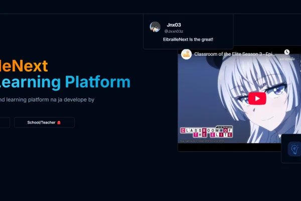The width and height of the screenshot is (301, 201).
Task: Click the orange 'leNext' heading text
Action: tap(24, 66)
